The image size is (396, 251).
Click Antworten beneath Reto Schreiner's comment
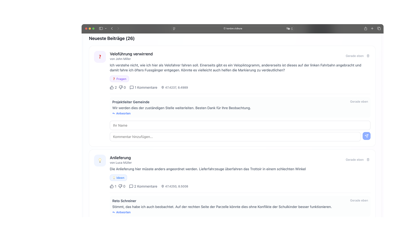pos(121,212)
